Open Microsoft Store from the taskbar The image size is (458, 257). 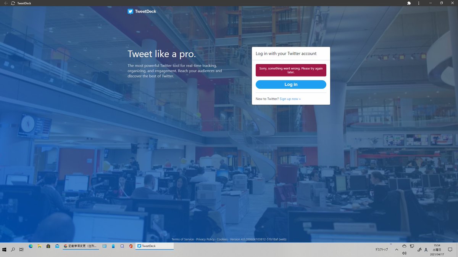(48, 246)
